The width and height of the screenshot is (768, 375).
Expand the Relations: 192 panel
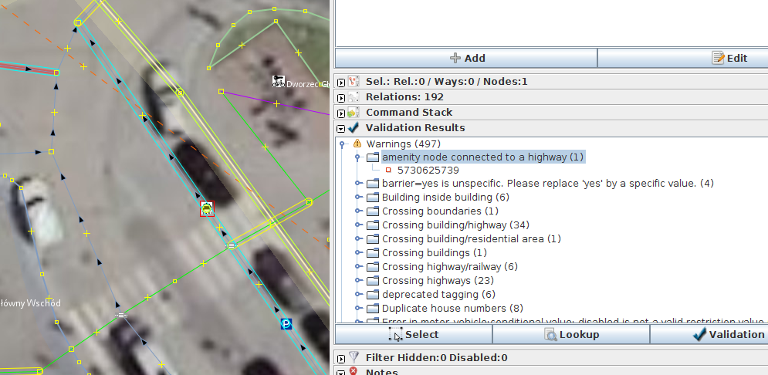tap(341, 97)
